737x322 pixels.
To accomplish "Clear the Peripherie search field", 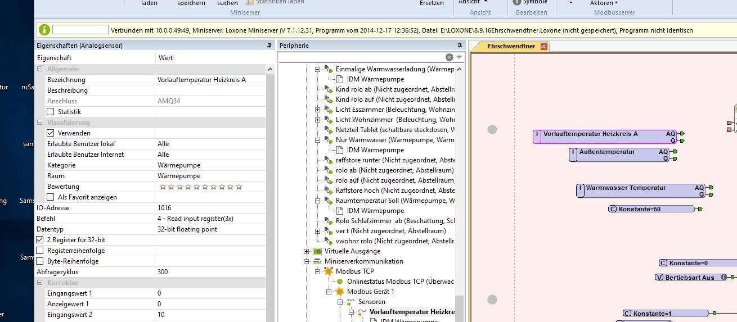I will click(449, 57).
